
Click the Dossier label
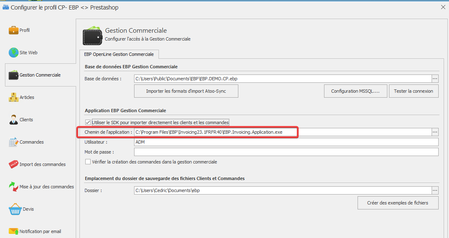[93, 190]
